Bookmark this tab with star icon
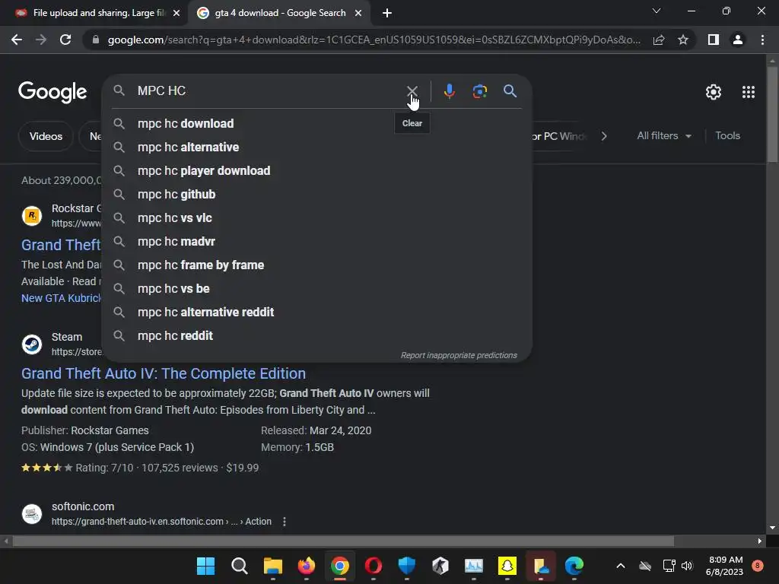 pyautogui.click(x=683, y=40)
